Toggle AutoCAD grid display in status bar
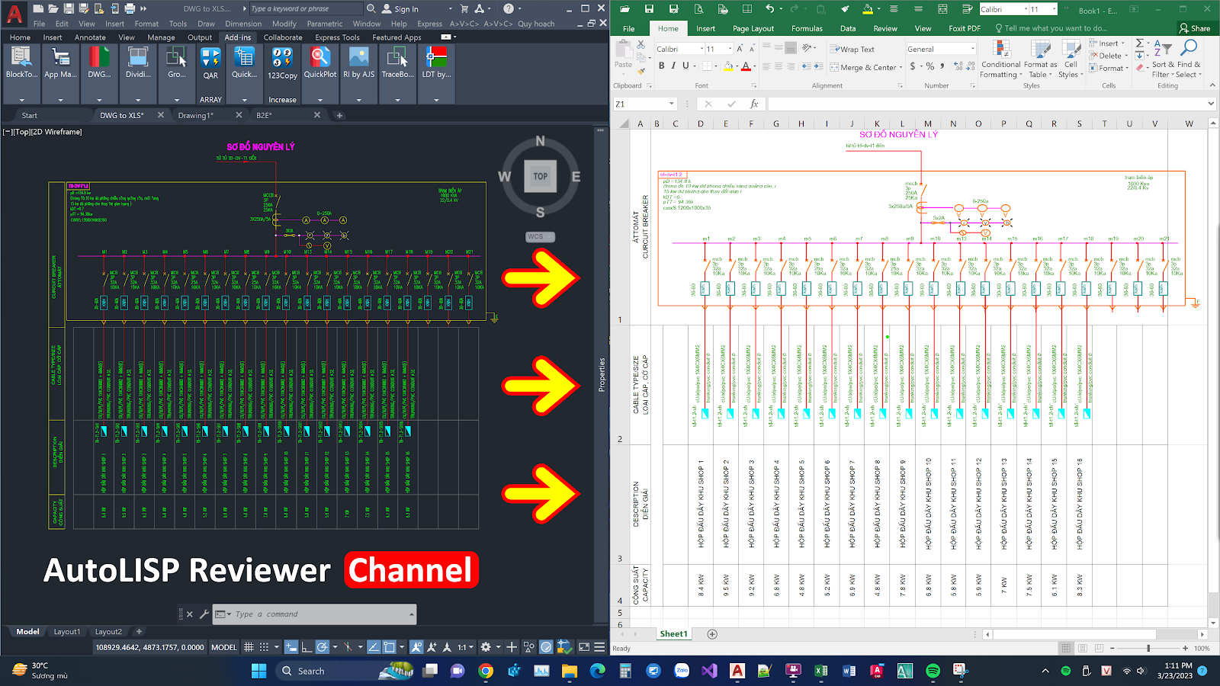 coord(249,647)
